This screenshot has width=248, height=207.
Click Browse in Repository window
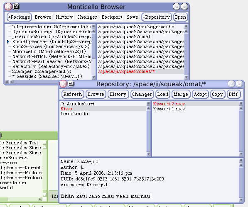tap(96, 94)
